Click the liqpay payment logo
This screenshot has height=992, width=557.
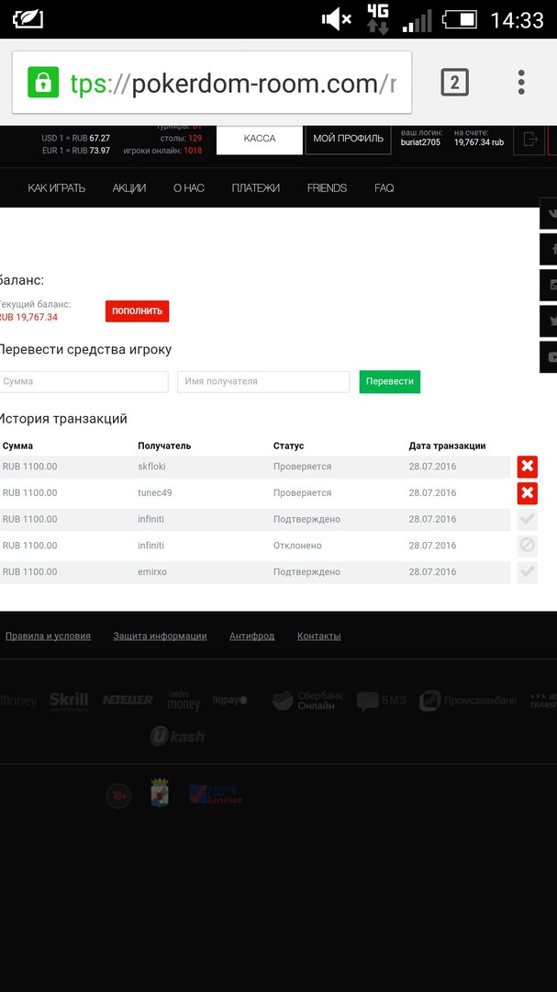230,700
